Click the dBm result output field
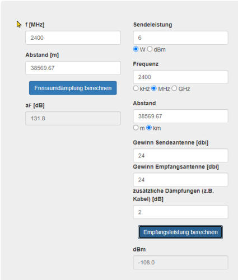The image size is (238, 280). point(180,263)
